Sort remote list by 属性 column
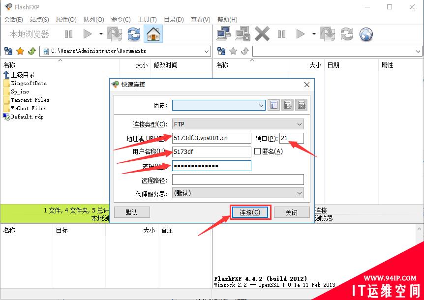Screen dimensions: 424x300 [387, 65]
